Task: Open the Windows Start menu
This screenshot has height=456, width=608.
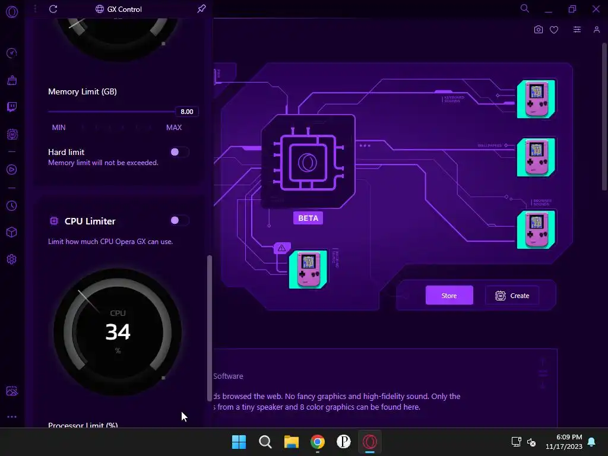Action: (x=239, y=442)
